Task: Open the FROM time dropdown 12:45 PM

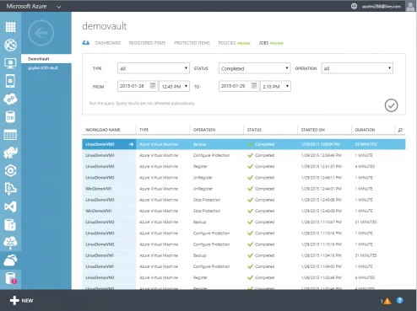Action: tap(175, 86)
